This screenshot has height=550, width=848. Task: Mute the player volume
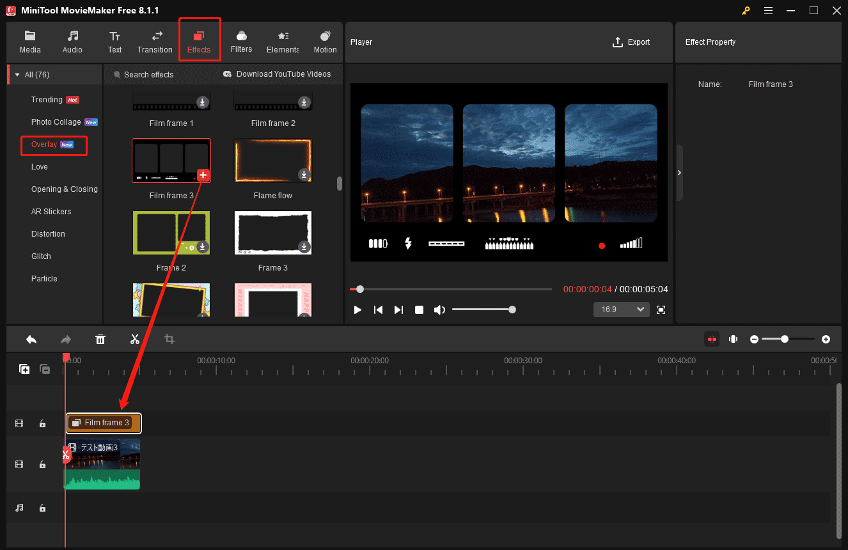tap(439, 310)
